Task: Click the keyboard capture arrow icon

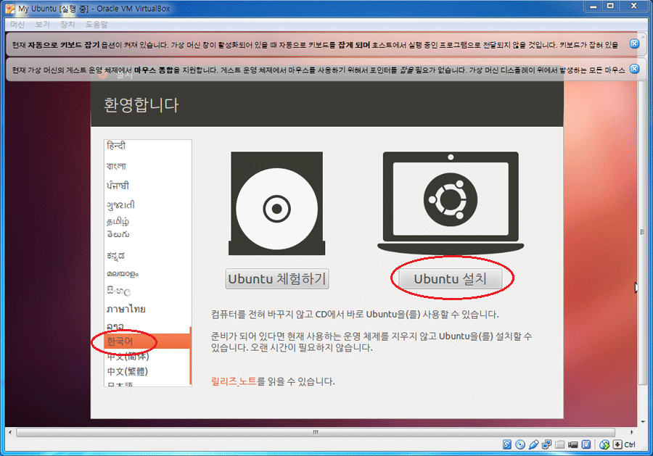Action: [617, 444]
